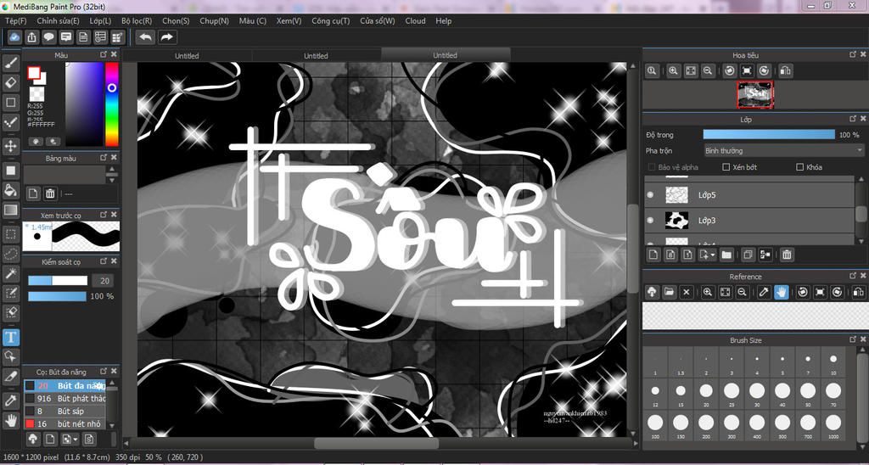This screenshot has height=465, width=869.
Task: Delete palette color with trash icon
Action: click(x=50, y=193)
